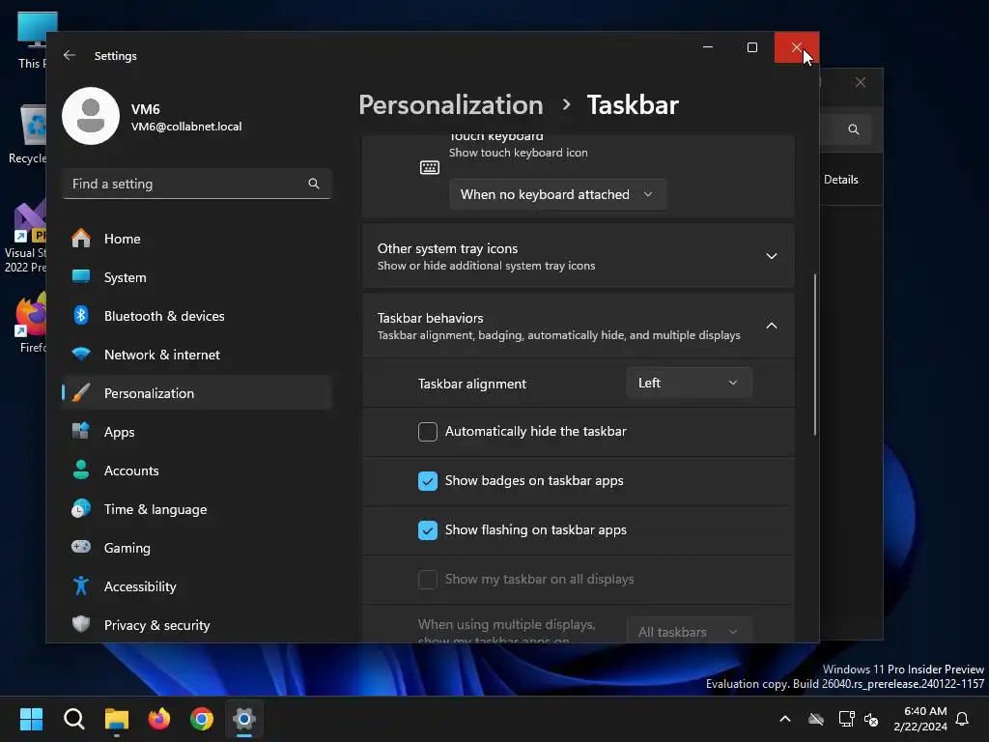Click the Personalization breadcrumb link
This screenshot has width=989, height=742.
[450, 104]
